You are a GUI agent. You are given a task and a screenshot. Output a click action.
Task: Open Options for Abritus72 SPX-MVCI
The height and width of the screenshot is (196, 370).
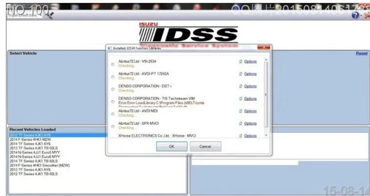(250, 123)
